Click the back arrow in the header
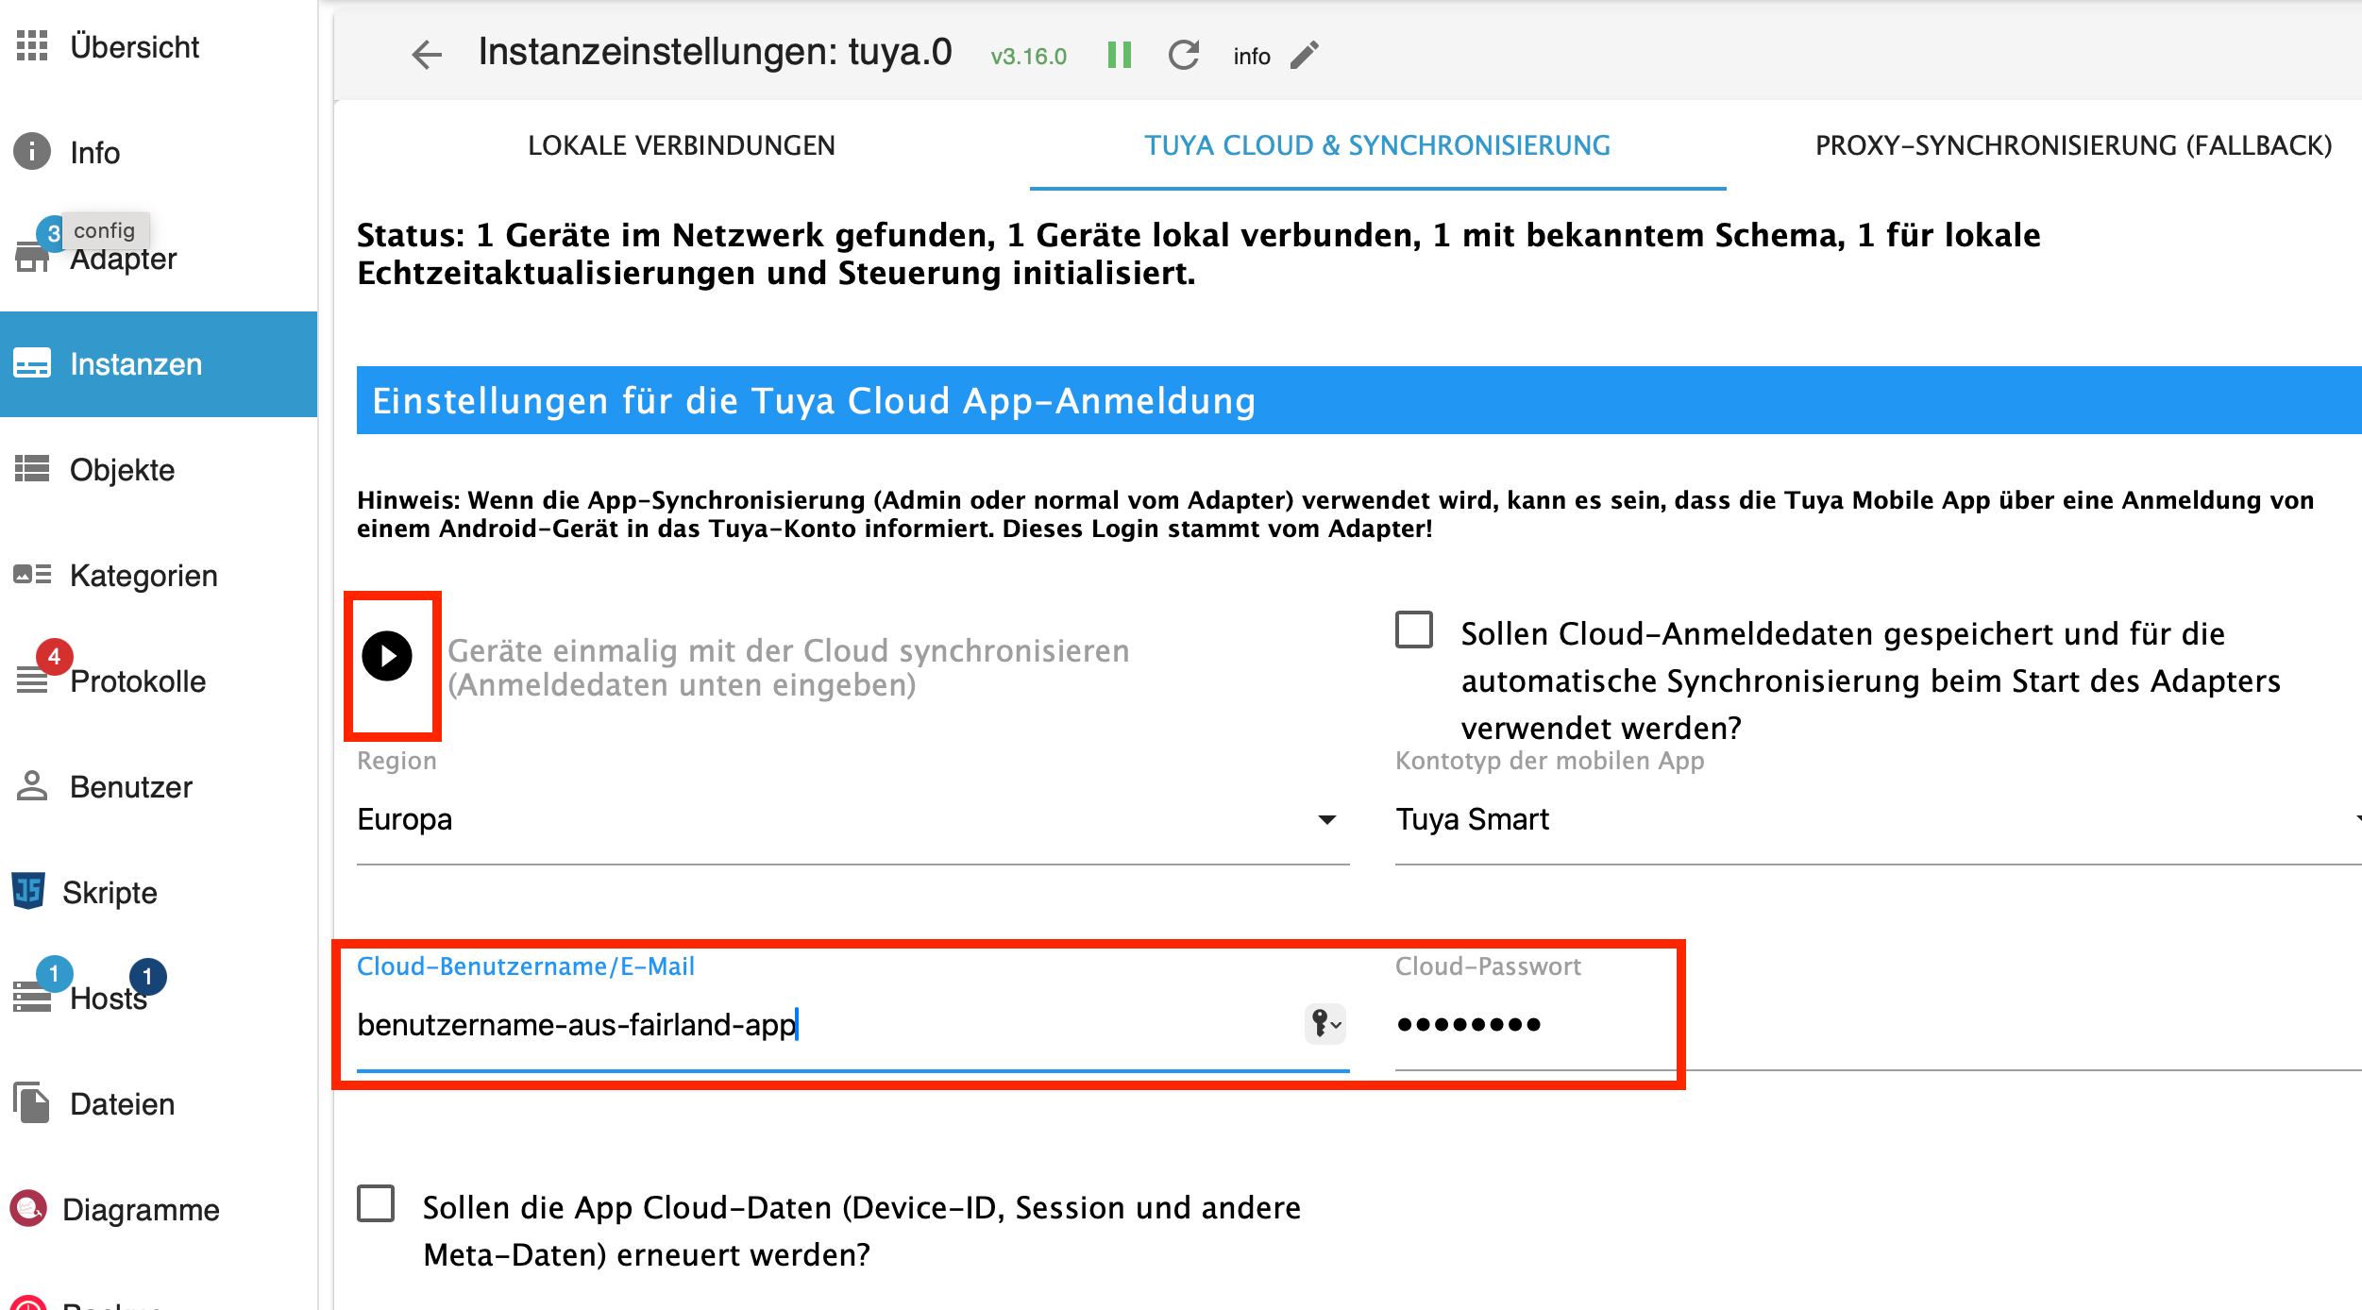Screen dimensions: 2362x1310 click(427, 55)
